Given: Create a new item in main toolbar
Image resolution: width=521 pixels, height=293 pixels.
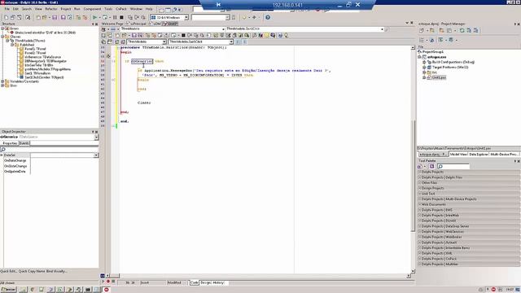Looking at the screenshot, I should (6, 17).
